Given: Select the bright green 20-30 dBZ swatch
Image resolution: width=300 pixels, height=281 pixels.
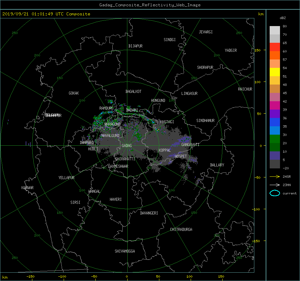Looking at the screenshot, I should point(275,139).
